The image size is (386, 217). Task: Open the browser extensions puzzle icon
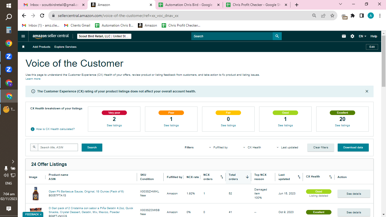pyautogui.click(x=353, y=16)
